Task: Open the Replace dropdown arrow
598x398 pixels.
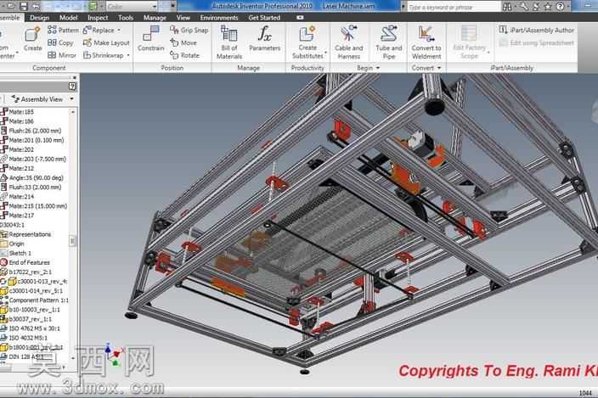Action: 119,30
